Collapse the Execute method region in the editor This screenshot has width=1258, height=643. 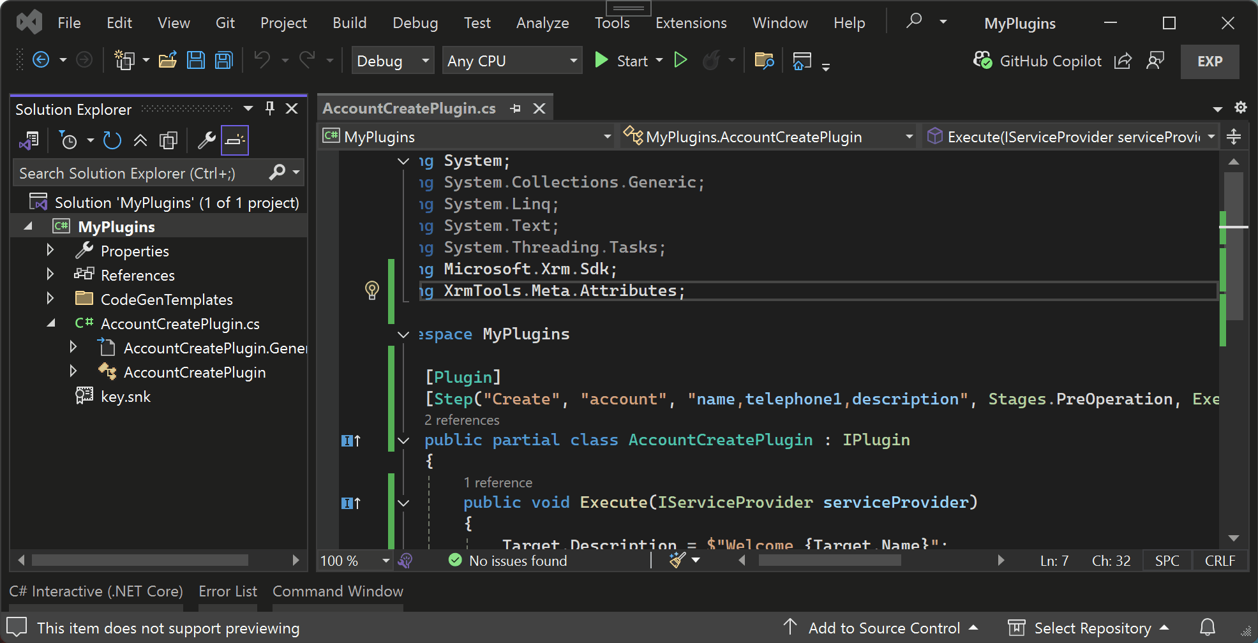pos(403,503)
